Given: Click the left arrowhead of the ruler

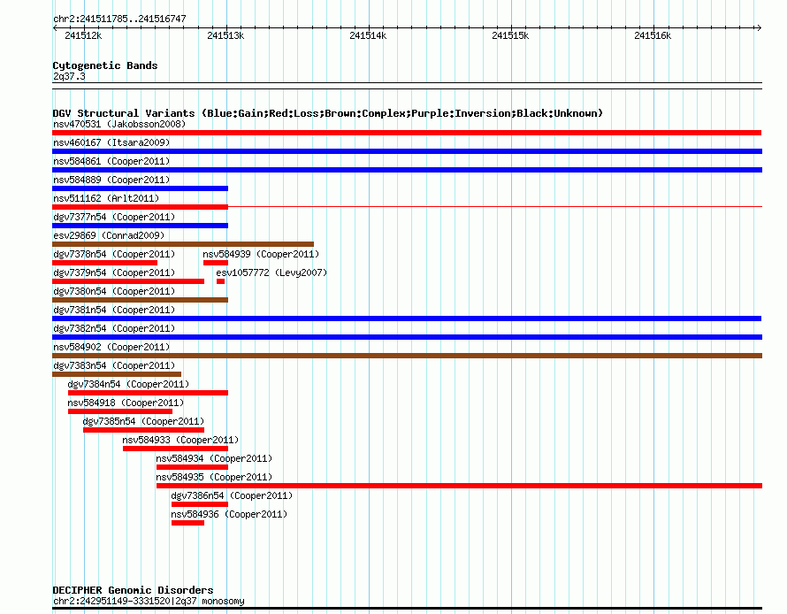Looking at the screenshot, I should click(55, 27).
